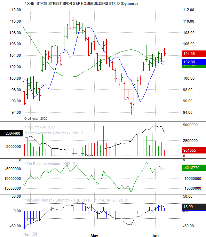Click 2500000 on the volume axis
Viewport: 206px width, 237px height.
tap(190, 141)
